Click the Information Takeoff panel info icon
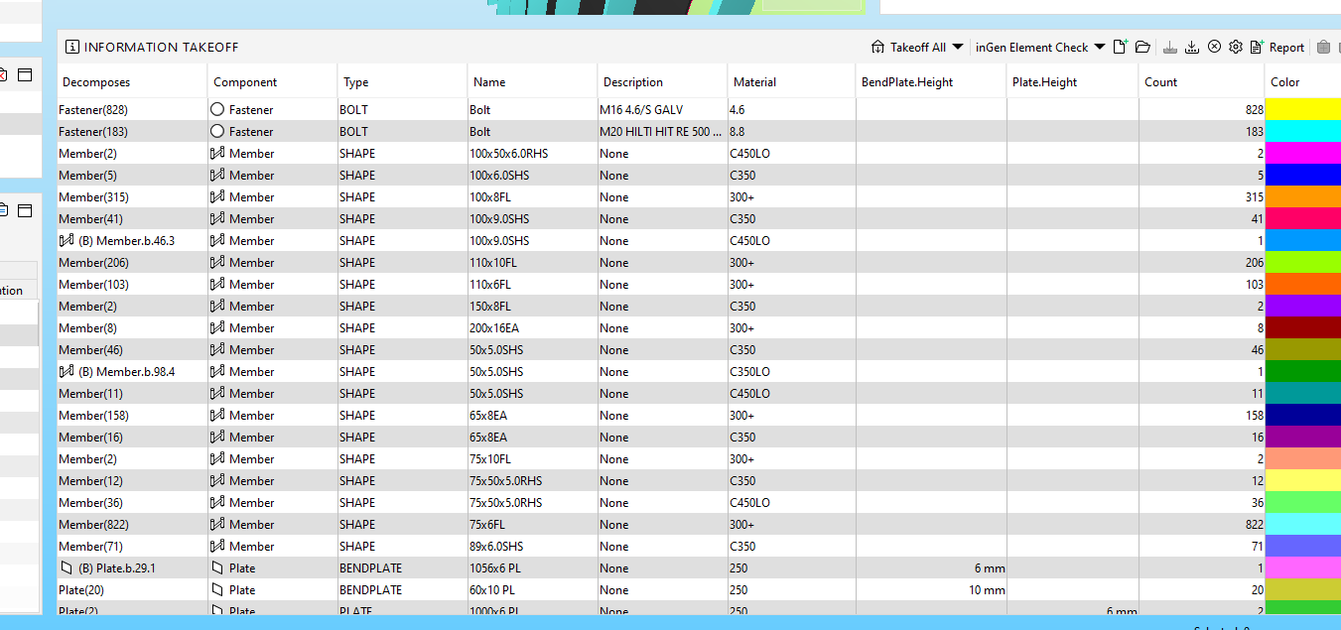1341x630 pixels. 71,47
